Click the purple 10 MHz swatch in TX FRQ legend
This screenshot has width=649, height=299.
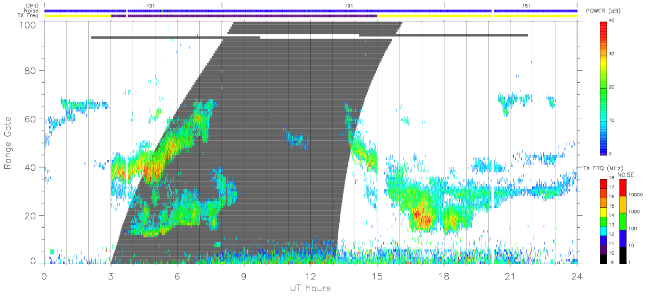coord(604,248)
